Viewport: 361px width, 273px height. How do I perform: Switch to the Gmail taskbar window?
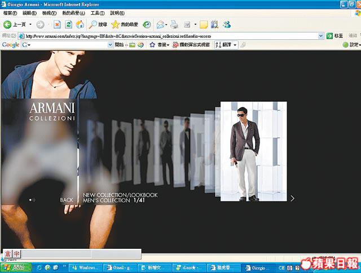pos(120,268)
